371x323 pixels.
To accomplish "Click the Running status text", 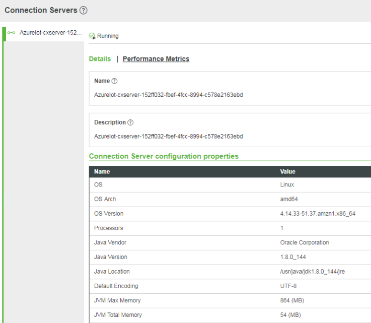I will tap(108, 36).
